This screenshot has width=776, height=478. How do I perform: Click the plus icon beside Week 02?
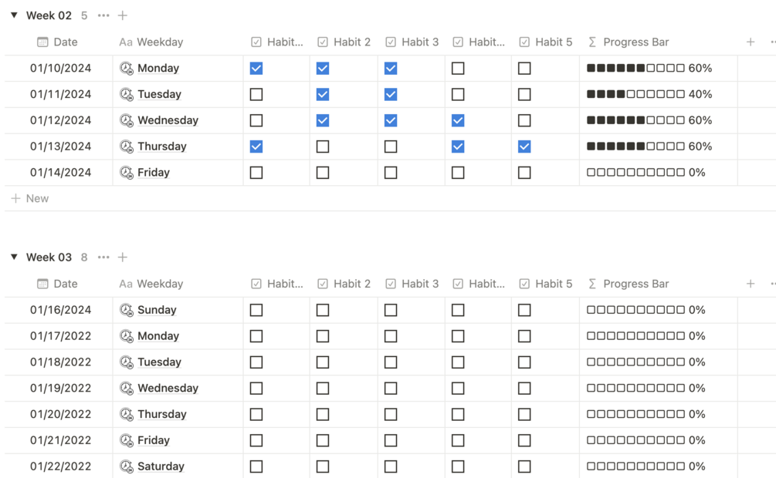pyautogui.click(x=122, y=16)
